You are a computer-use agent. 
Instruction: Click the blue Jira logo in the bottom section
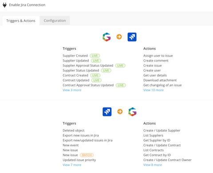tap(107, 111)
